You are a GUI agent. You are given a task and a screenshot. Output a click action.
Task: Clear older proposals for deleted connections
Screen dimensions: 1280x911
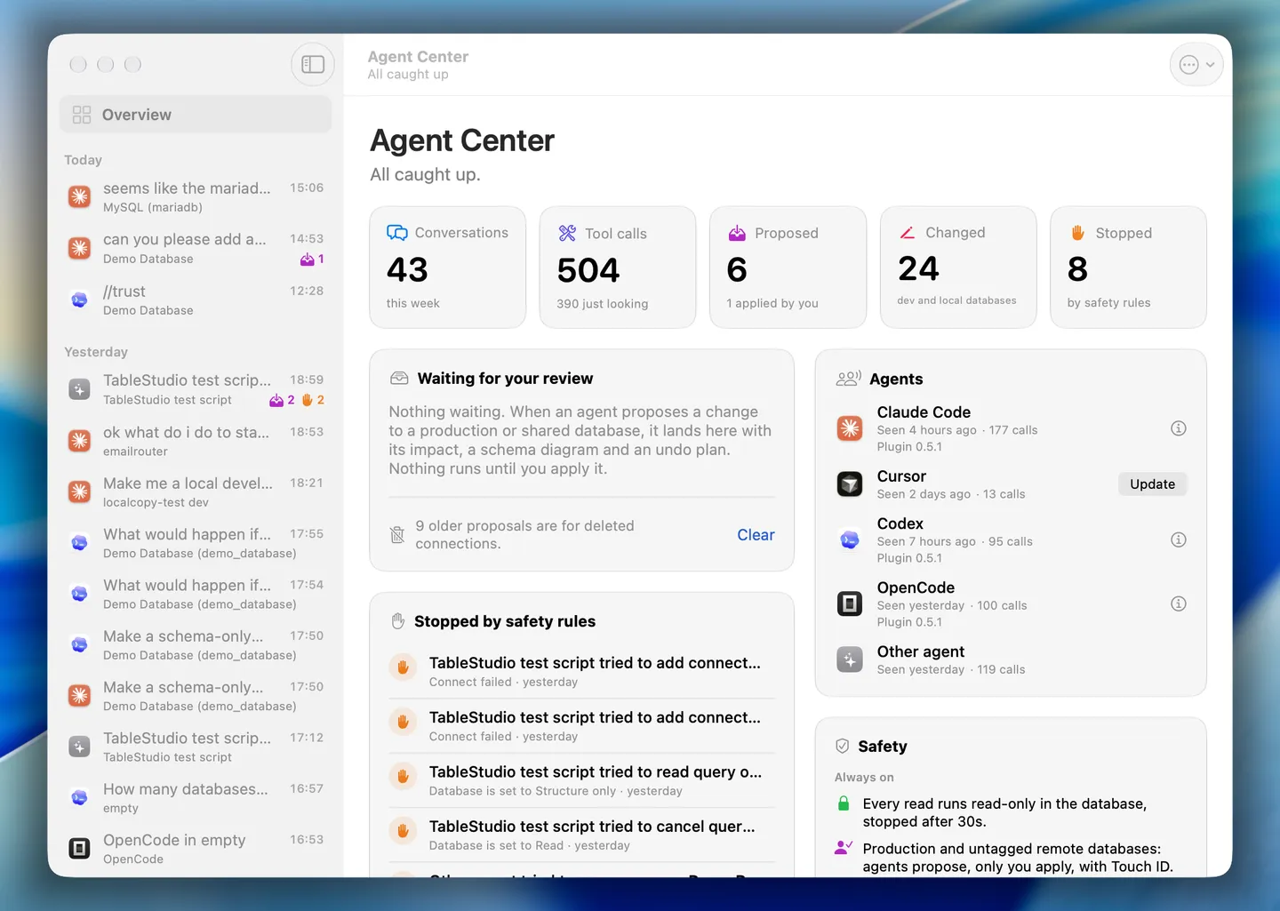[756, 535]
